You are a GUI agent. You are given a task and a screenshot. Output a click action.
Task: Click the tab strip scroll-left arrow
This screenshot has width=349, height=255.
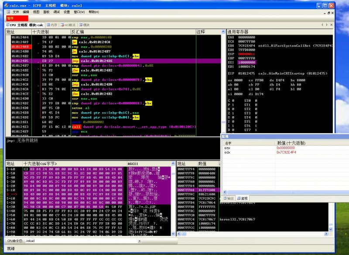(x=322, y=25)
